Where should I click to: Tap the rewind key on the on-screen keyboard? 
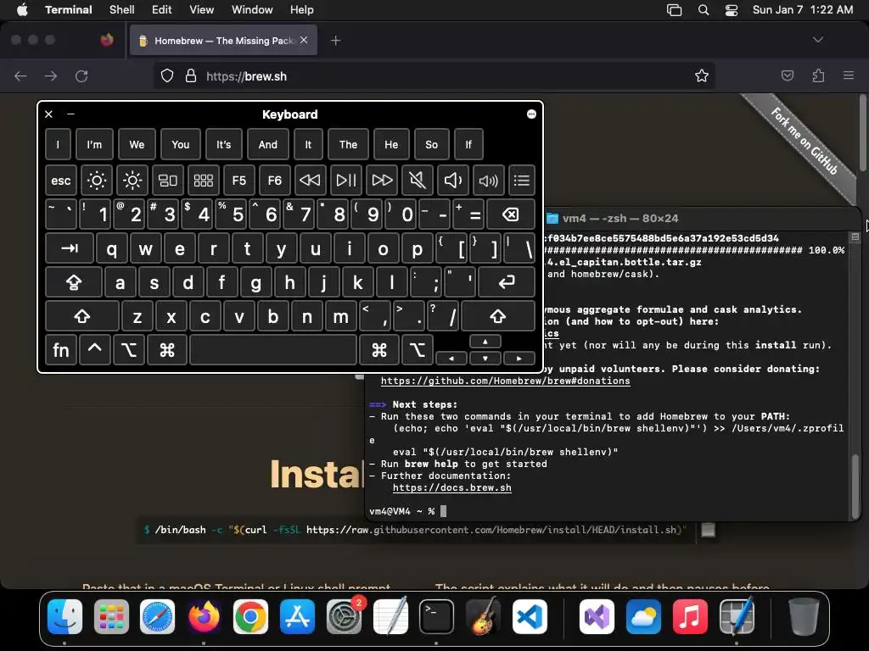pos(310,181)
